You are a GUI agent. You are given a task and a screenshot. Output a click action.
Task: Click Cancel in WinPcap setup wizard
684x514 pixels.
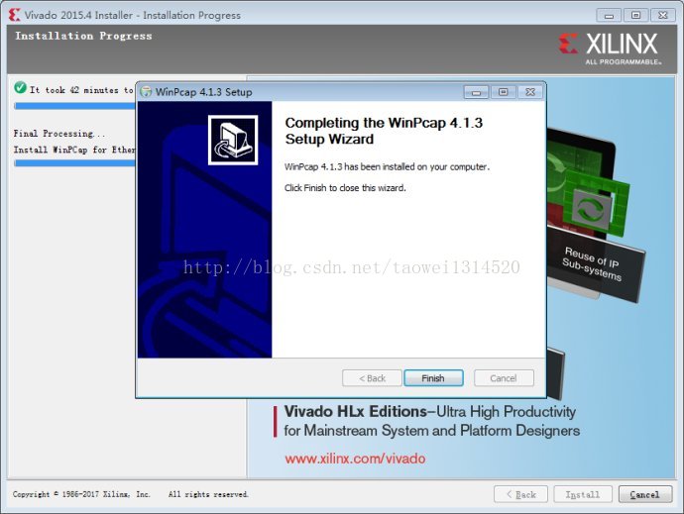pyautogui.click(x=504, y=378)
